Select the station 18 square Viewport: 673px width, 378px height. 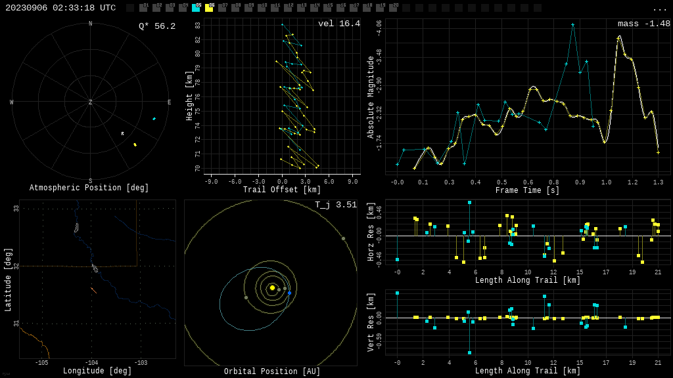pyautogui.click(x=367, y=8)
